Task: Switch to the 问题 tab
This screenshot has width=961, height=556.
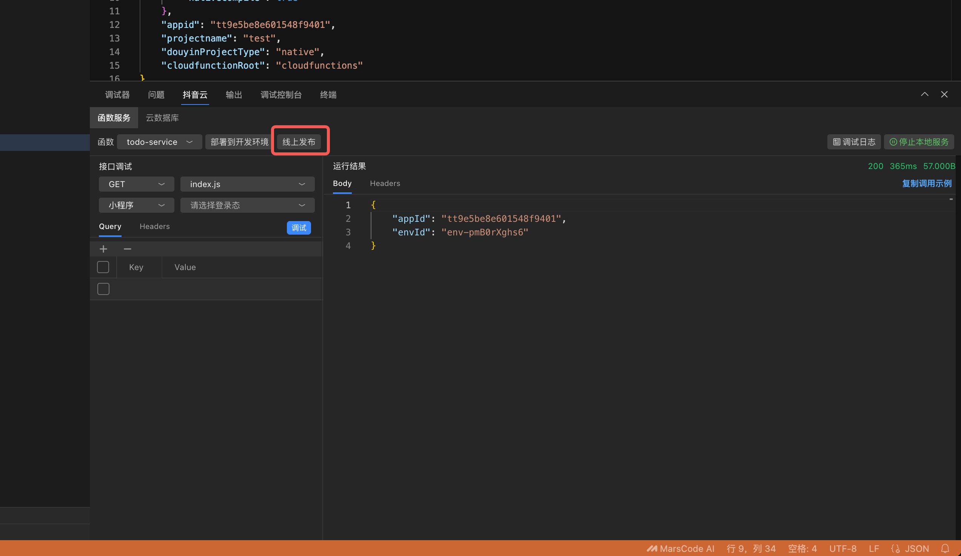Action: (156, 95)
